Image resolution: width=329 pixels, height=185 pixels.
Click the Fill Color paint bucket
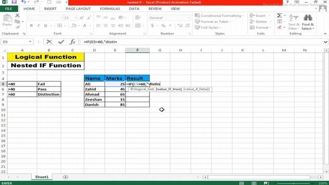coord(74,26)
